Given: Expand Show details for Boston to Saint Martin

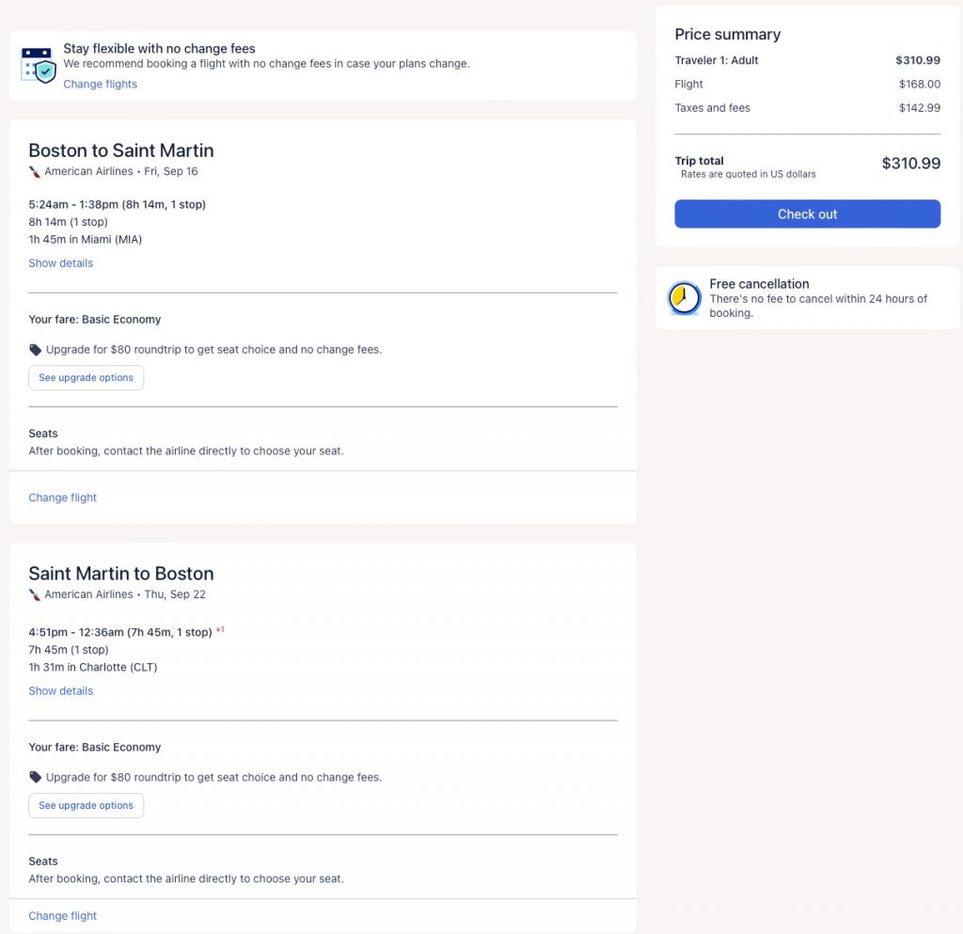Looking at the screenshot, I should (x=61, y=263).
